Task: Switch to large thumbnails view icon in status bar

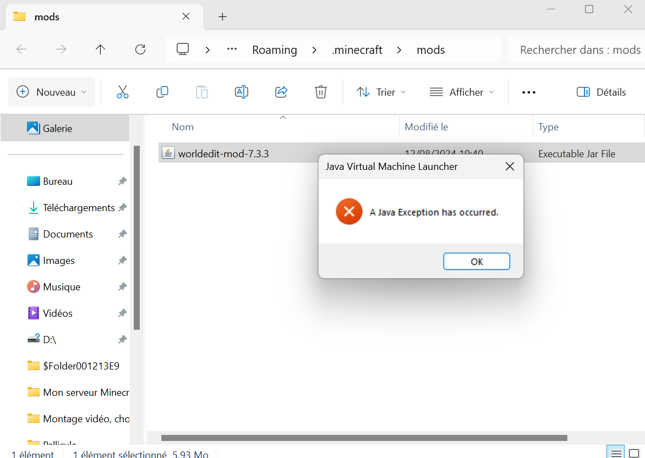Action: coord(634,453)
